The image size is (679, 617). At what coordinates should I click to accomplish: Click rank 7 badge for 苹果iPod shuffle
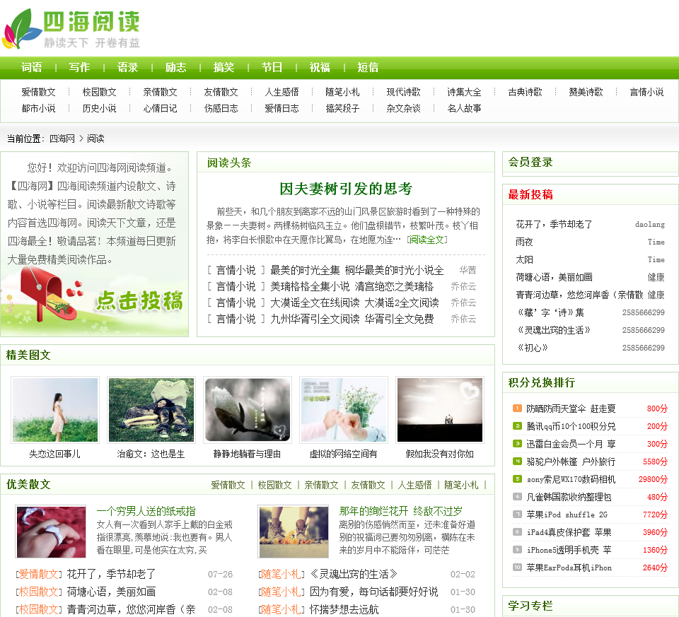click(517, 515)
